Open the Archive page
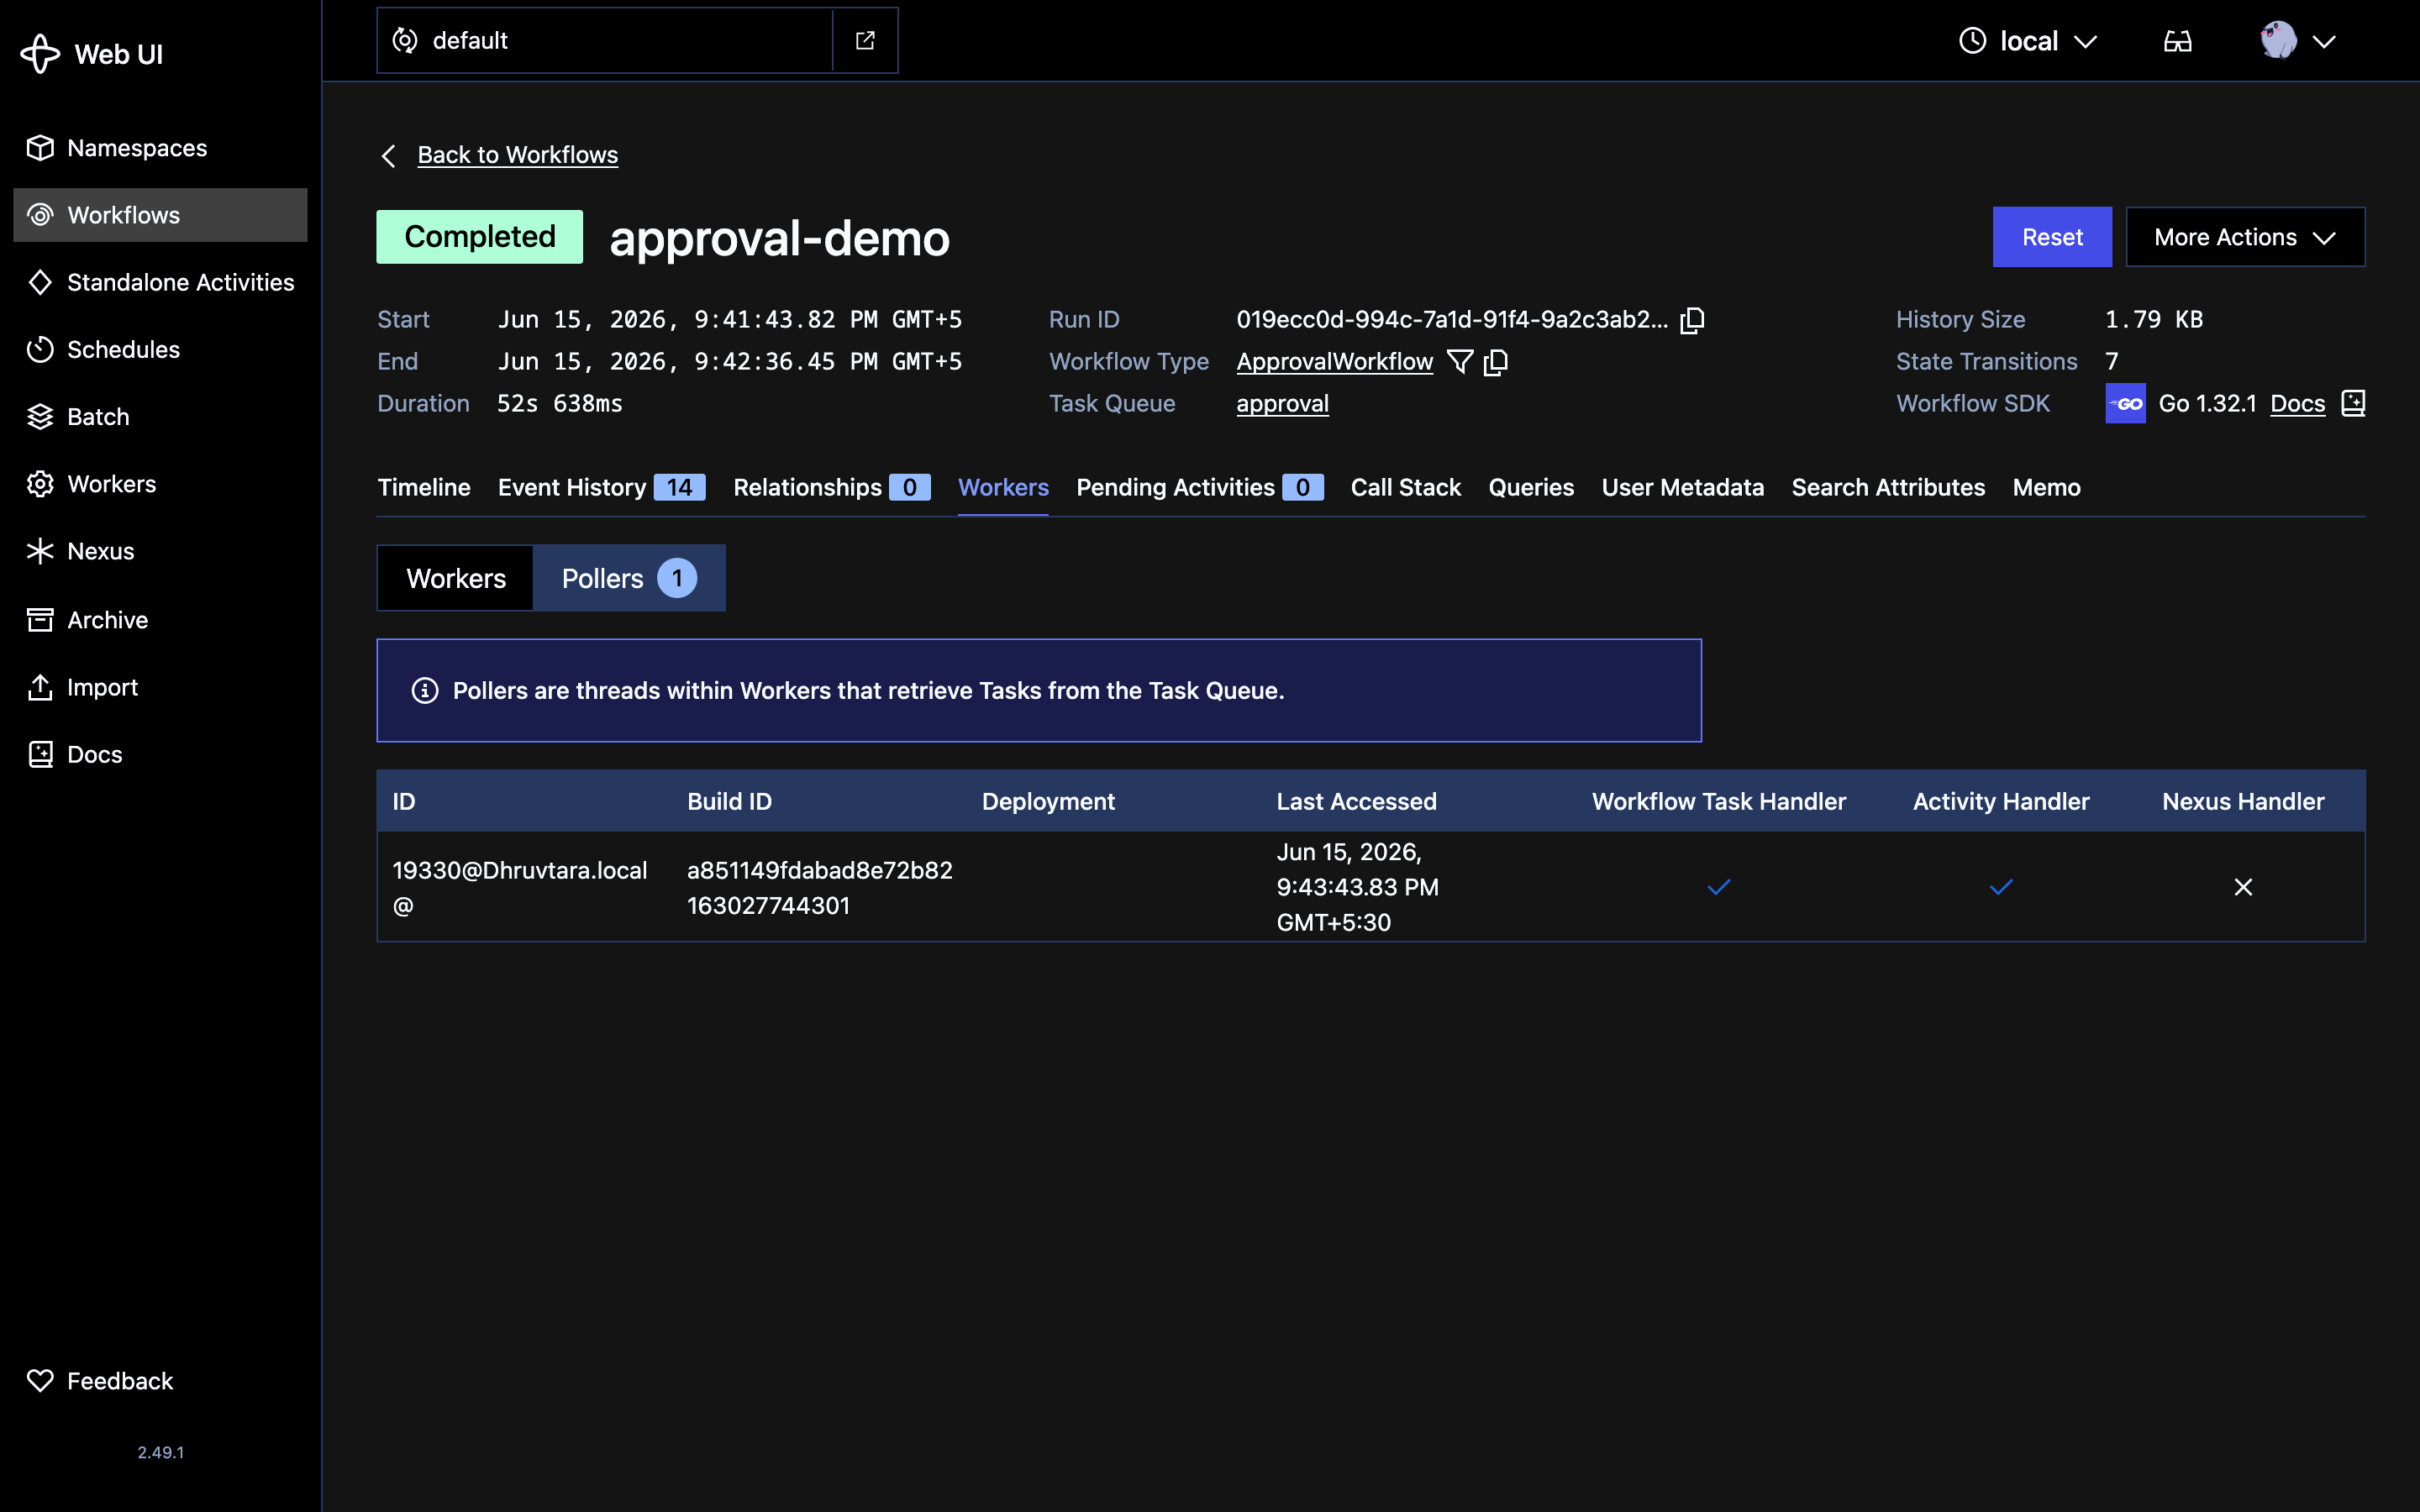 tap(160, 620)
